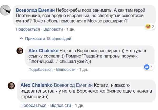Like Alex Chalenko's first reply via Подобається
Screen dimensions: 158x110
[x=40, y=69]
